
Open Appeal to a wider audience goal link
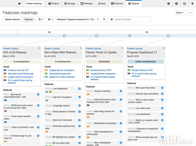[62, 77]
